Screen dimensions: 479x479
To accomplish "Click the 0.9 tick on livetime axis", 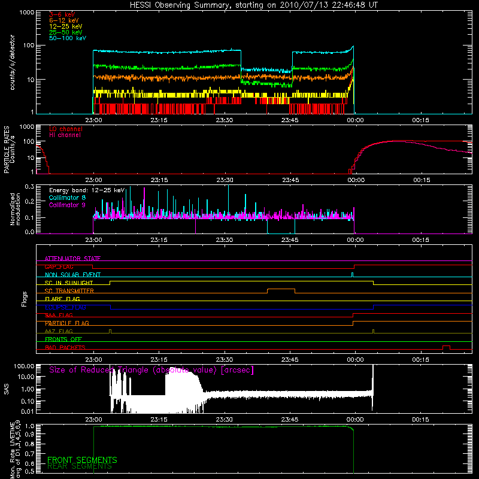I will [x=31, y=434].
